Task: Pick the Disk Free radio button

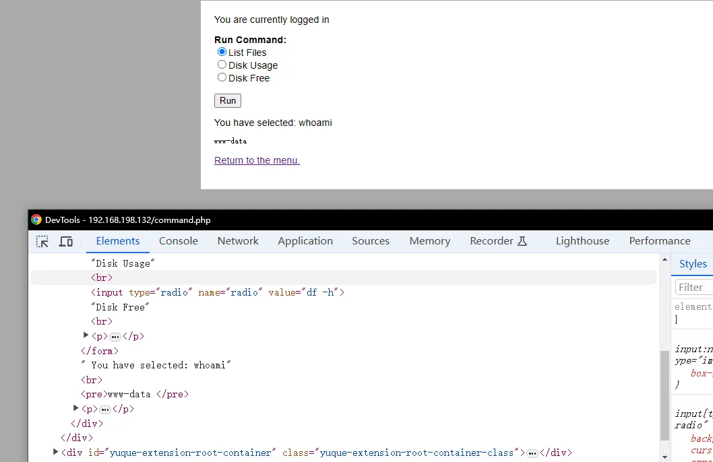Action: pyautogui.click(x=222, y=77)
